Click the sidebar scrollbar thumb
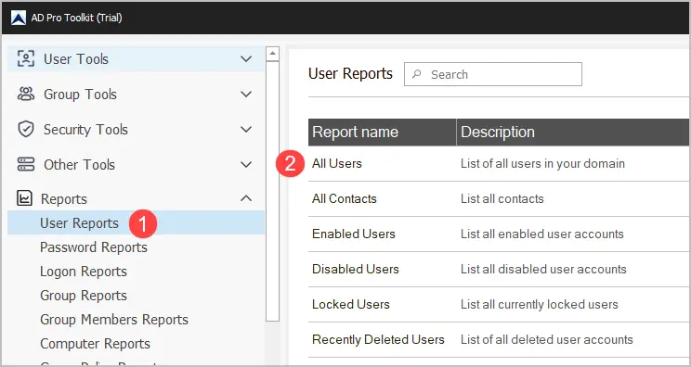 (x=273, y=191)
